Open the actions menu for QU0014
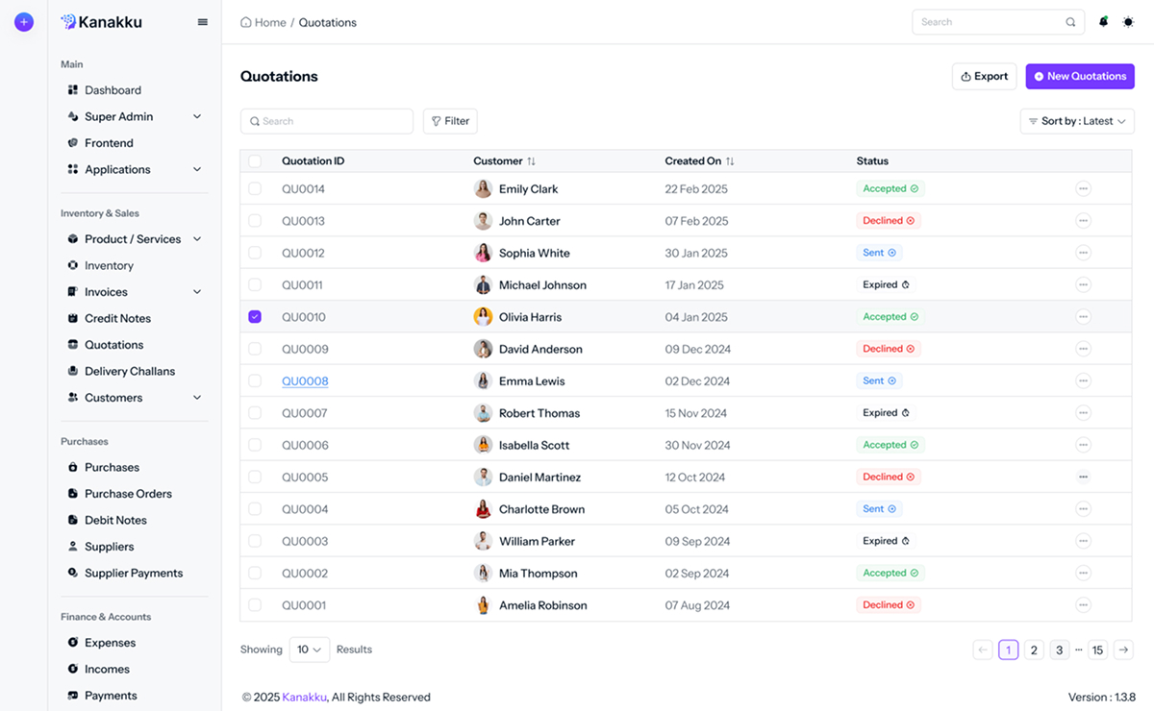The width and height of the screenshot is (1154, 711). 1084,188
